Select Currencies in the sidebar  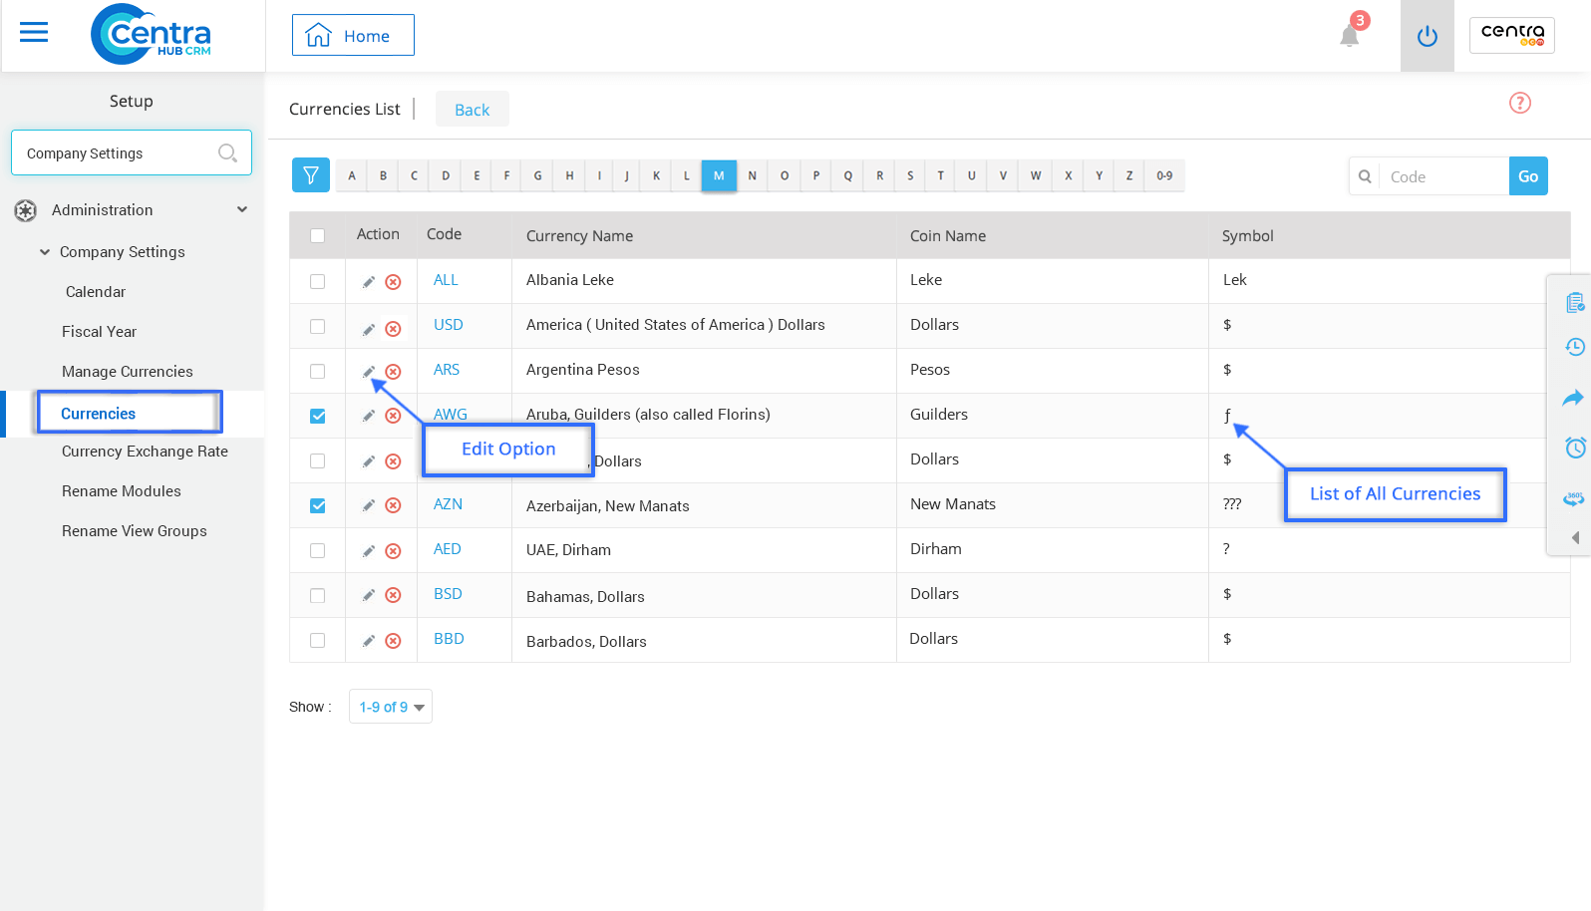(98, 414)
